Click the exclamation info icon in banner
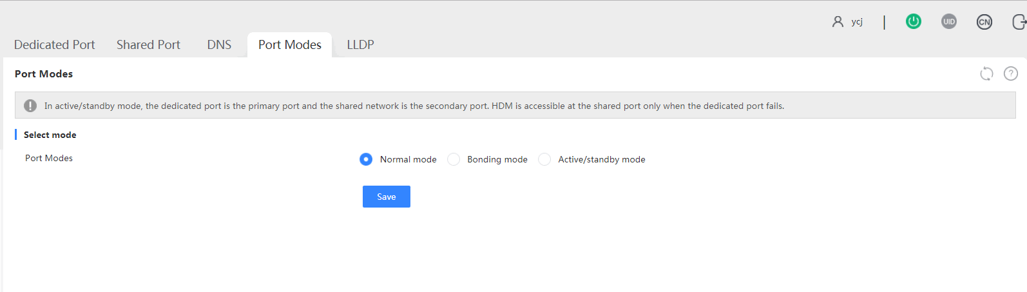 pyautogui.click(x=30, y=106)
